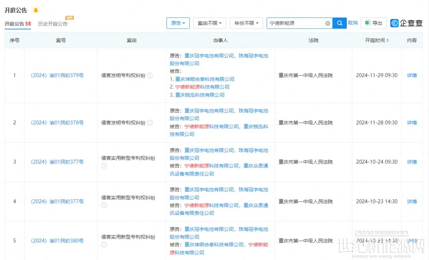The width and height of the screenshot is (429, 260).
Task: Open defendant 宁德新能源科技有限公司 in the 379号 row
Action: pos(202,87)
